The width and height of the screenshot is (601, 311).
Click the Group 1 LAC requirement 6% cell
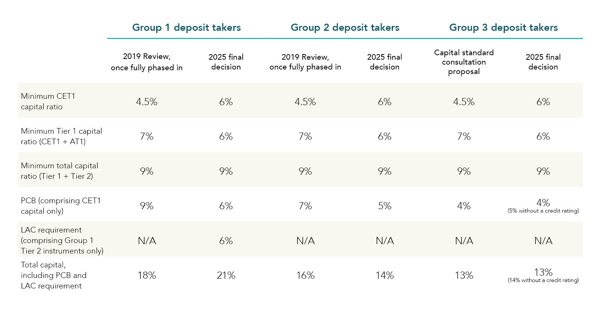click(226, 241)
